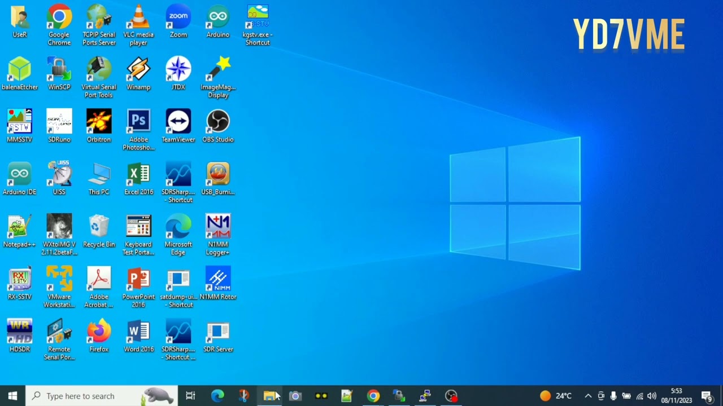
Task: Open Arduino IDE shortcut
Action: 20,179
